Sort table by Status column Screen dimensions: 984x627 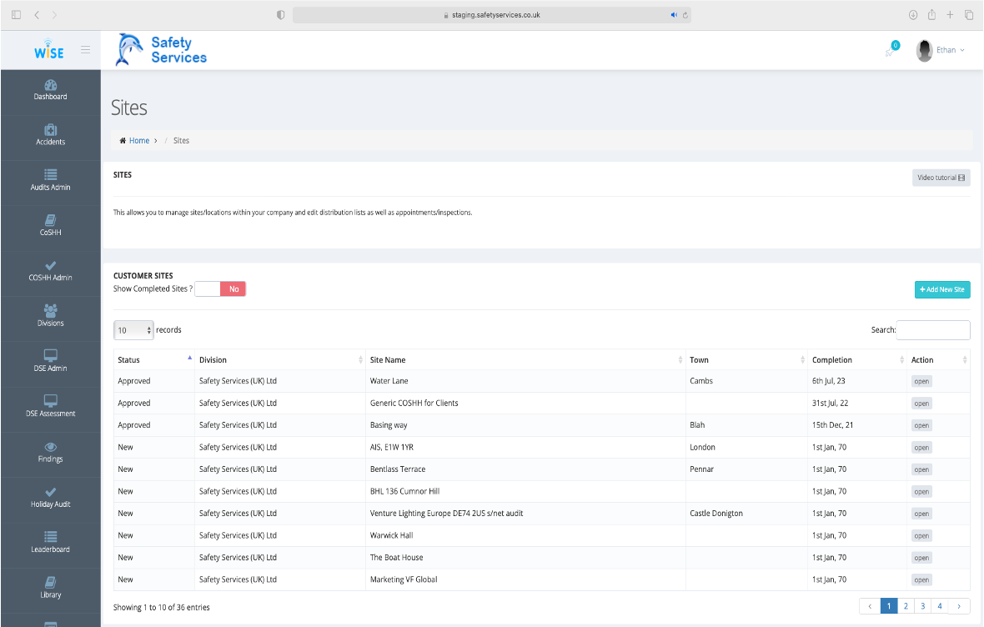coord(153,359)
